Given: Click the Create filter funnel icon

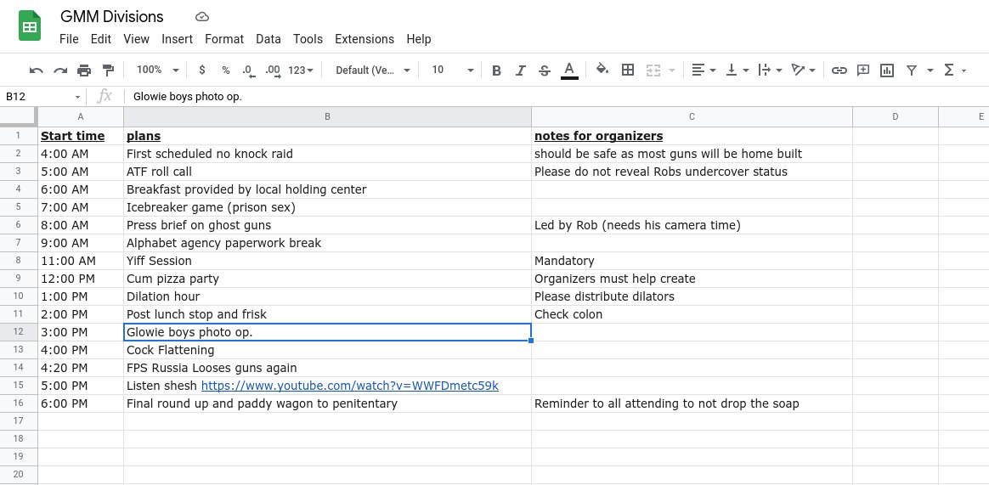Looking at the screenshot, I should (x=912, y=70).
